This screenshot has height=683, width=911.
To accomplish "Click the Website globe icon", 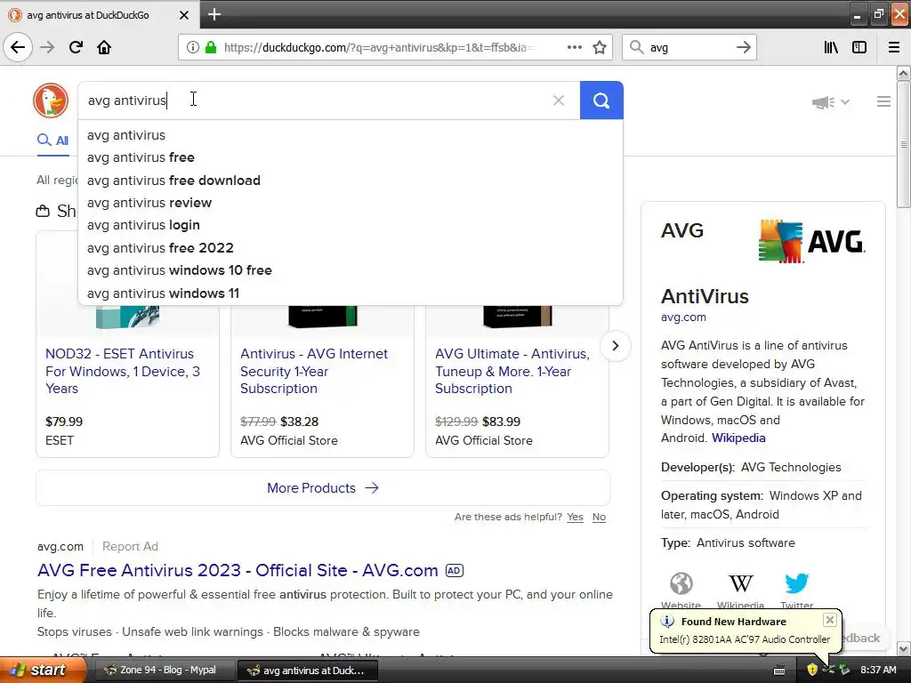I will (x=681, y=583).
